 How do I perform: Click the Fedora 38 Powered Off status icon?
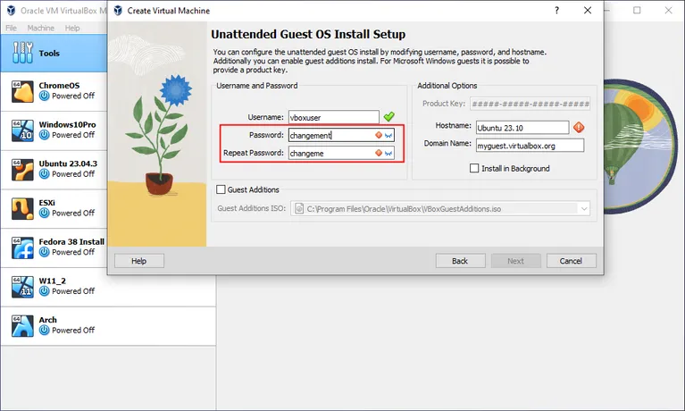(44, 252)
